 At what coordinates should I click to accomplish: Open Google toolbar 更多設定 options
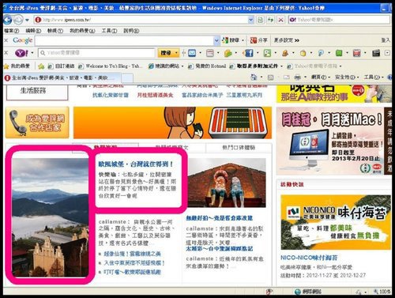click(287, 40)
